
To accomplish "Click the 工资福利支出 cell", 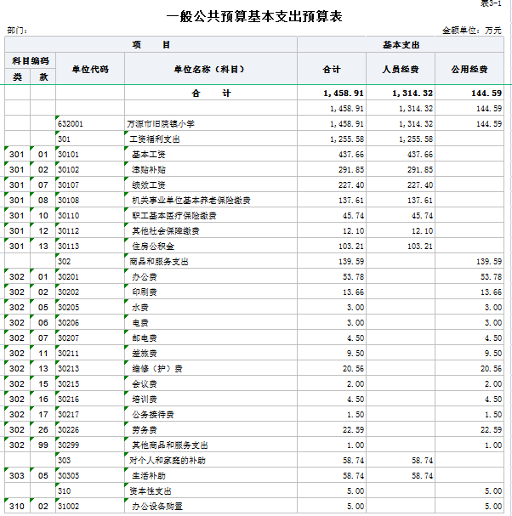I will [211, 139].
